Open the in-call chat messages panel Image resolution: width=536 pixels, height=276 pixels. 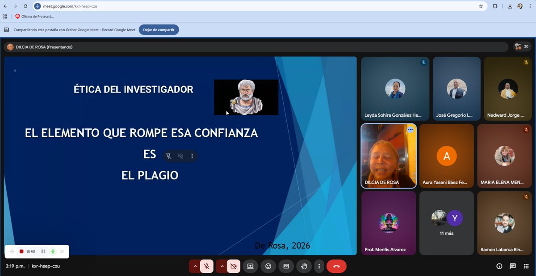513,266
